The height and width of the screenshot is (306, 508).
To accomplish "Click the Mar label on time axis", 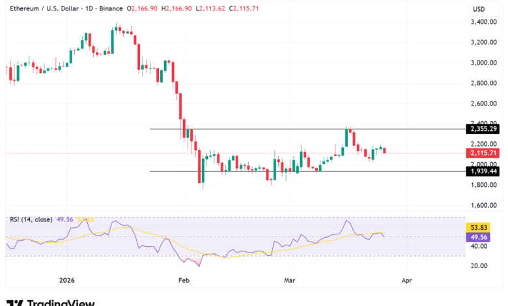I will [290, 282].
